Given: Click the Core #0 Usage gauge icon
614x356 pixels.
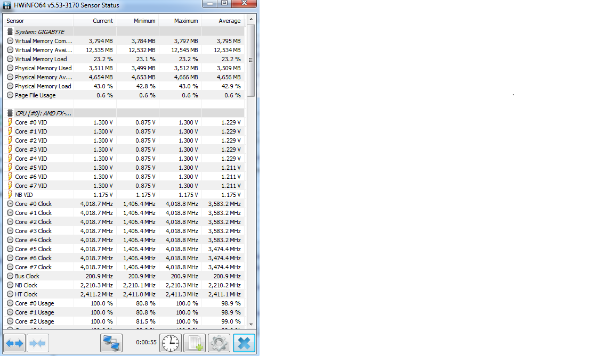Looking at the screenshot, I should coord(10,303).
